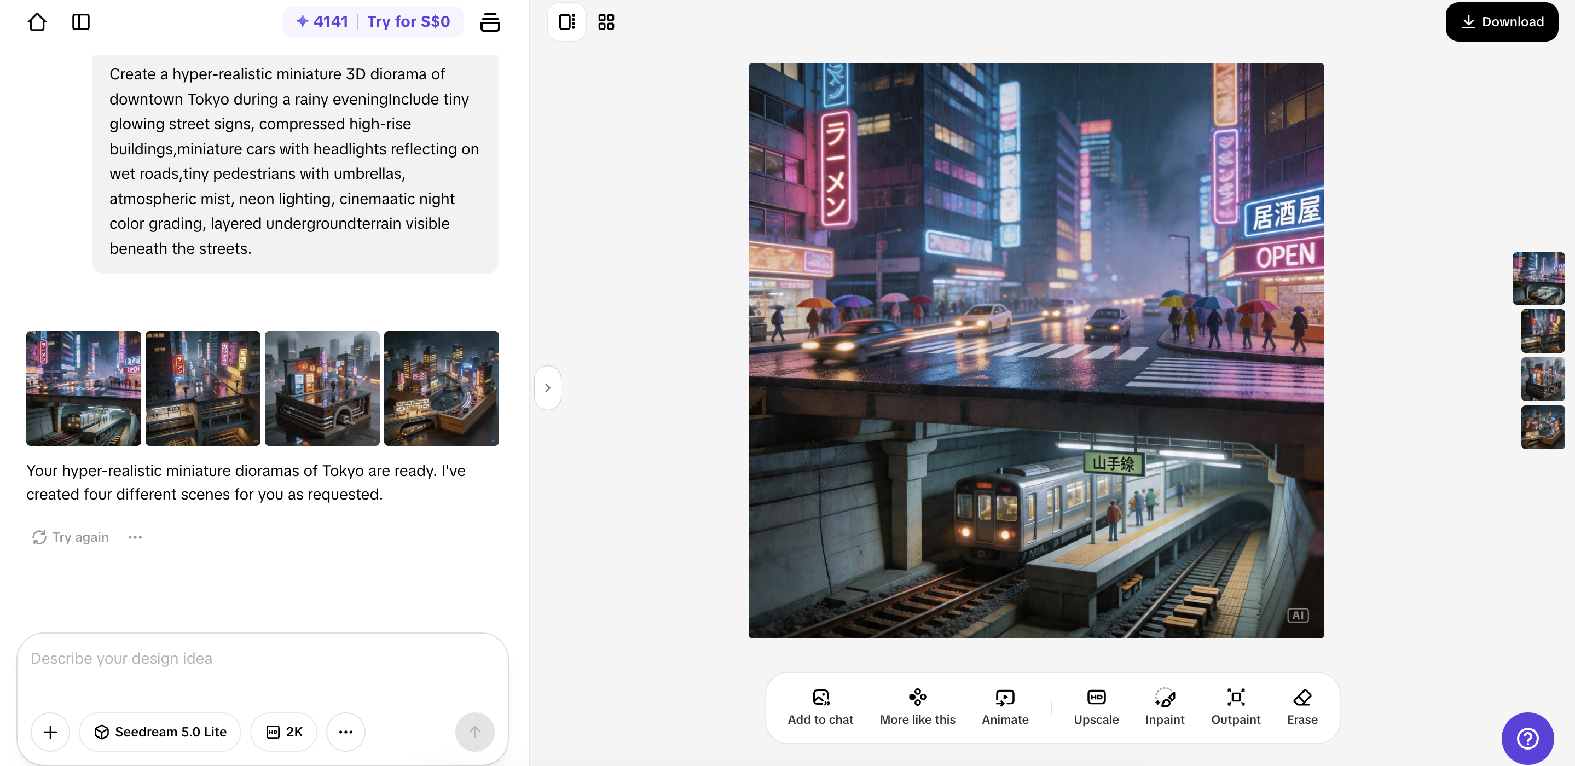This screenshot has width=1575, height=766.
Task: Generate more like this image
Action: [x=917, y=706]
